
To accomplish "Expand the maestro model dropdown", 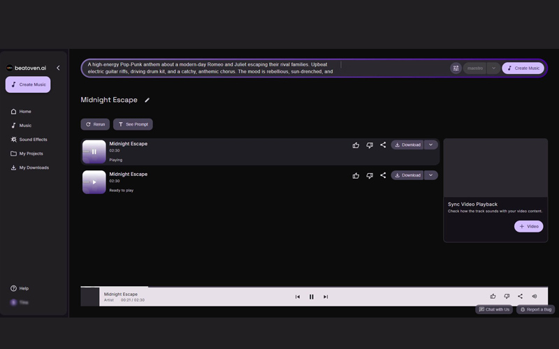I will [494, 68].
